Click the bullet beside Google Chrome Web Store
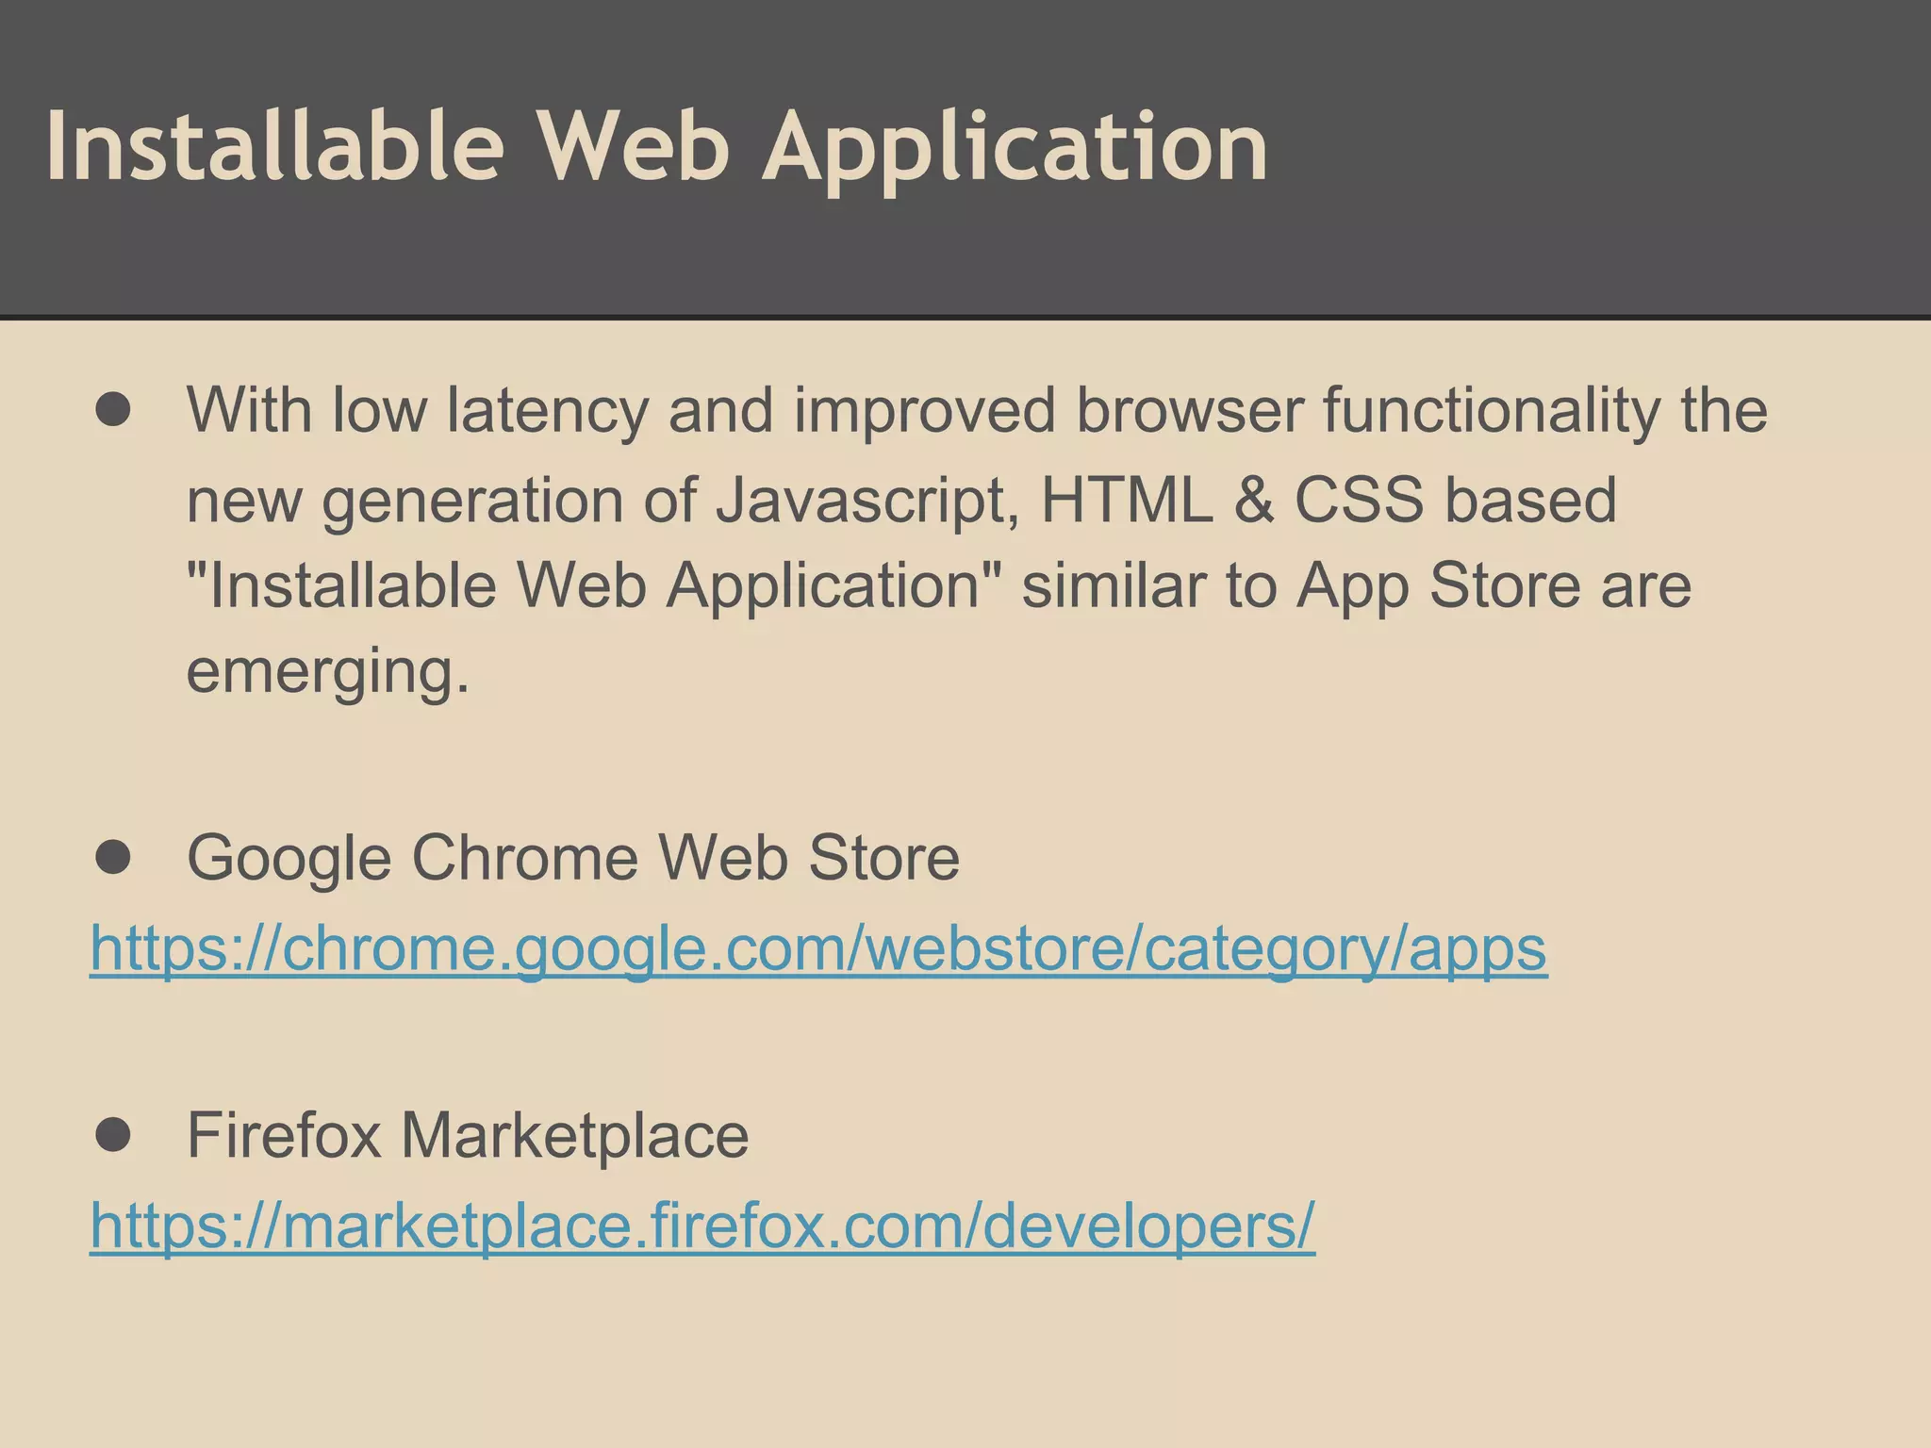The width and height of the screenshot is (1931, 1448). click(113, 857)
